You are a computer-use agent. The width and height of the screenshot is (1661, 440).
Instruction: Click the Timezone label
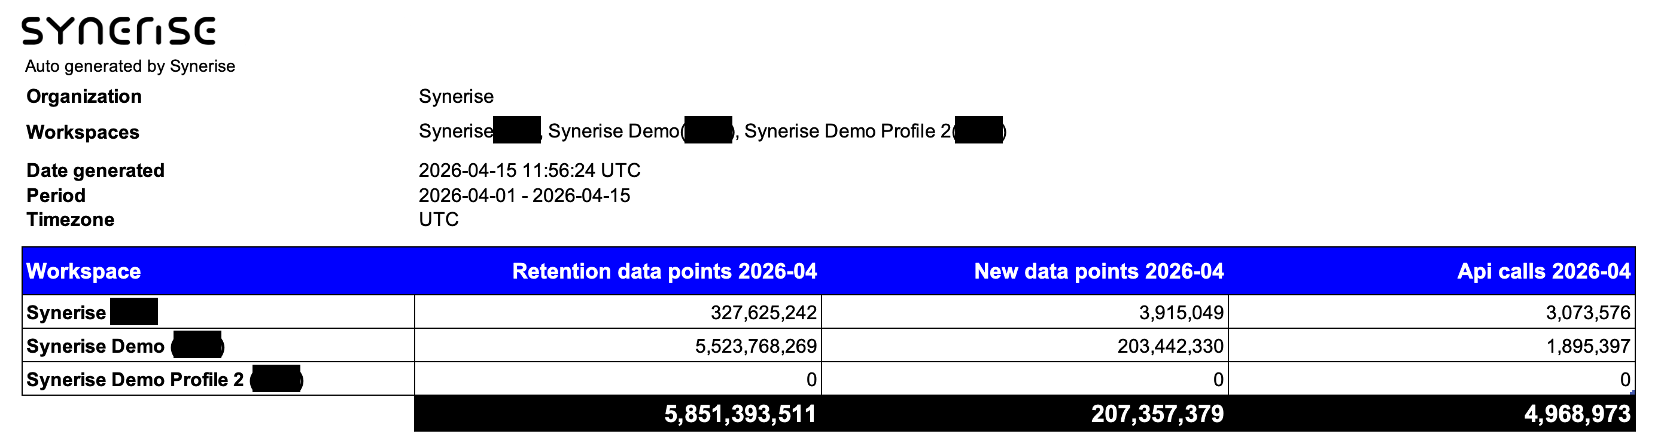70,219
